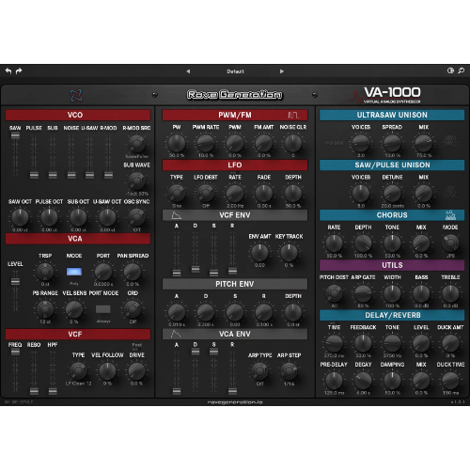Image resolution: width=470 pixels, height=470 pixels.
Task: Click the SAW level slider handle
Action: (15, 135)
